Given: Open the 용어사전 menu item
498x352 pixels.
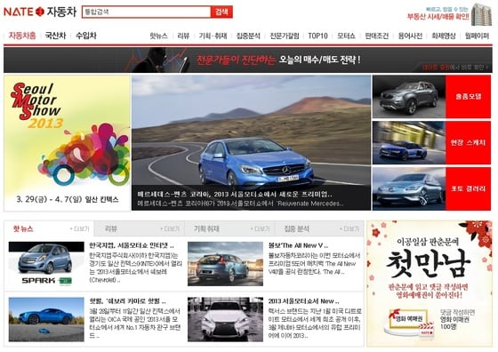Looking at the screenshot, I should 410,36.
